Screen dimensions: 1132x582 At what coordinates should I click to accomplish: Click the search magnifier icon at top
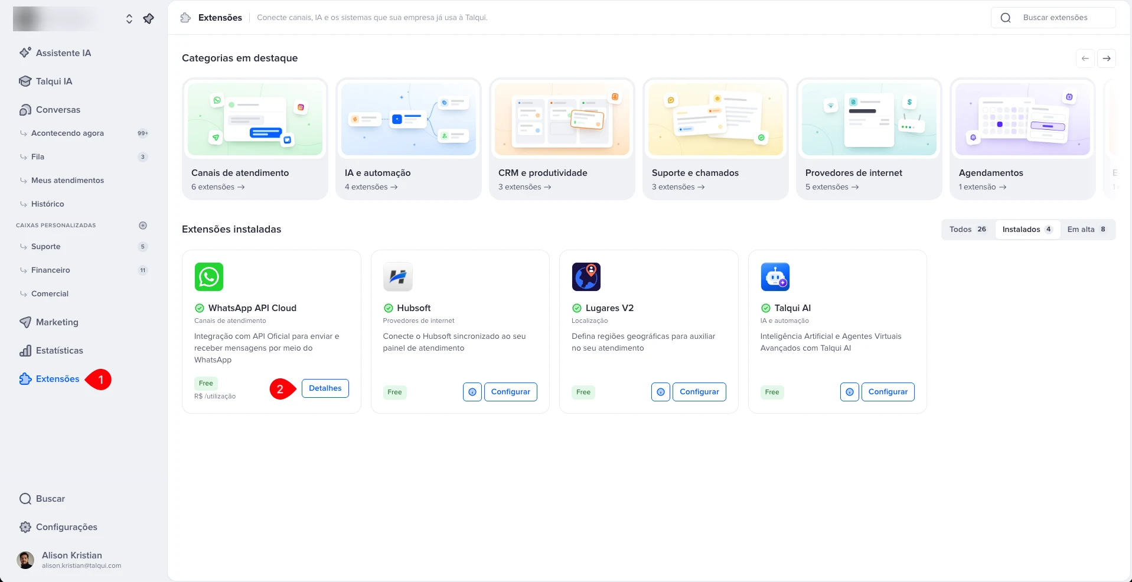pos(1006,18)
